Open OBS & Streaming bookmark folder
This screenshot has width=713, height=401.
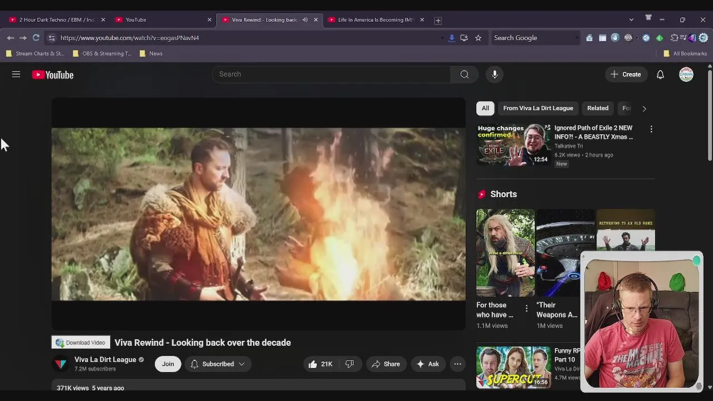(x=102, y=54)
